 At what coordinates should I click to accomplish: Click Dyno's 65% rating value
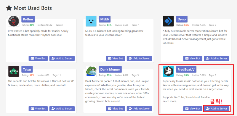(187, 25)
